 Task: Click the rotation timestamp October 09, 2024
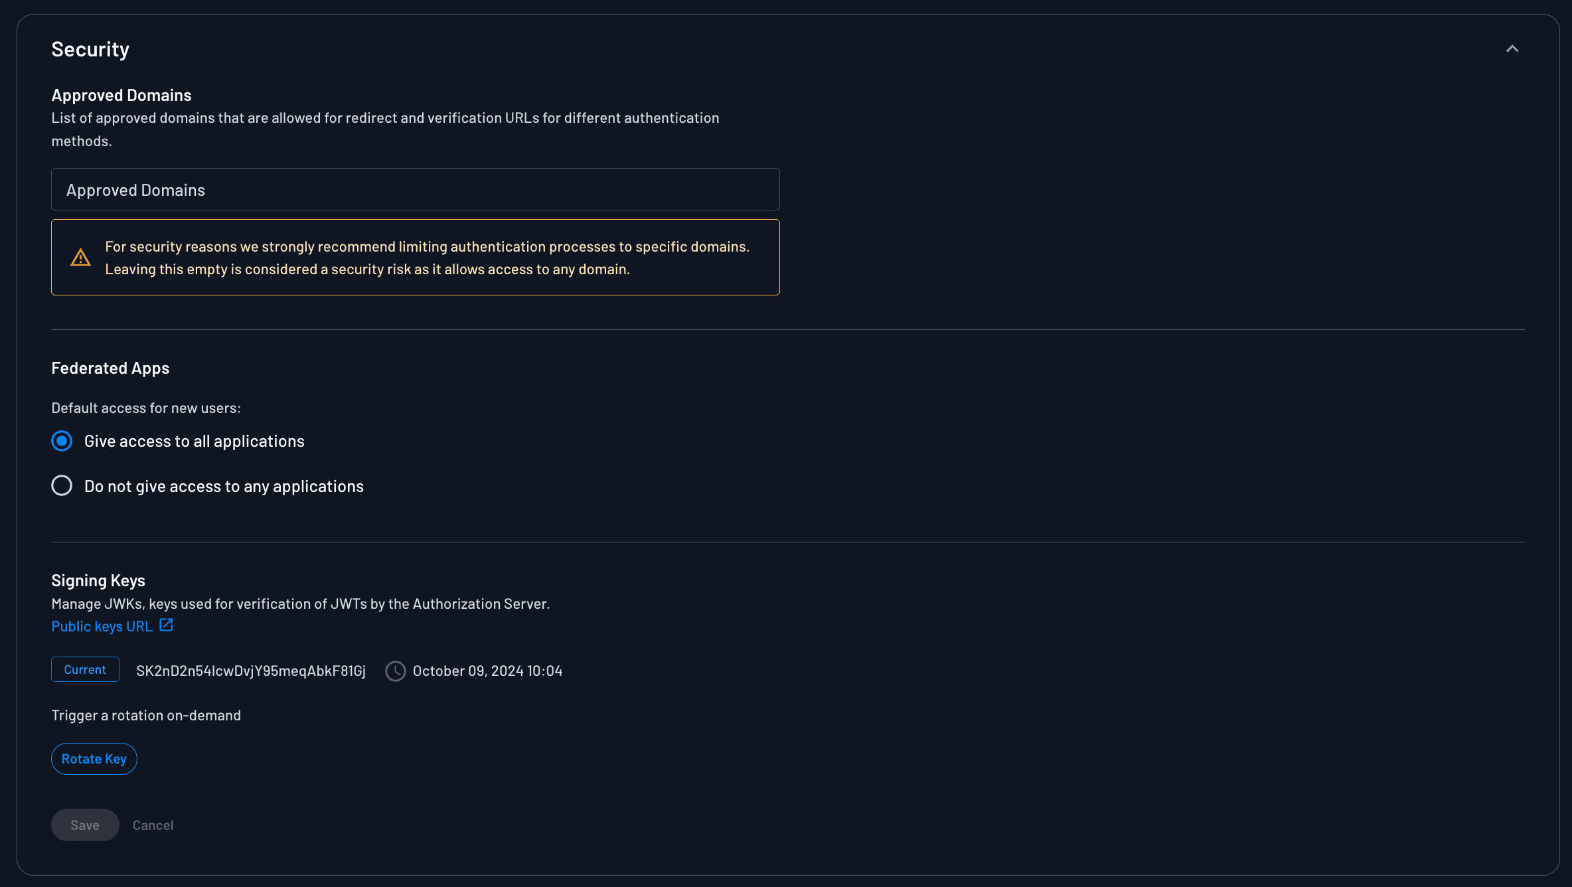point(487,671)
